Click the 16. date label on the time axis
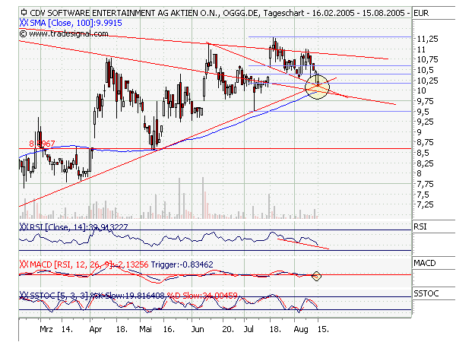Screen dimensions: 456x342 click(169, 329)
